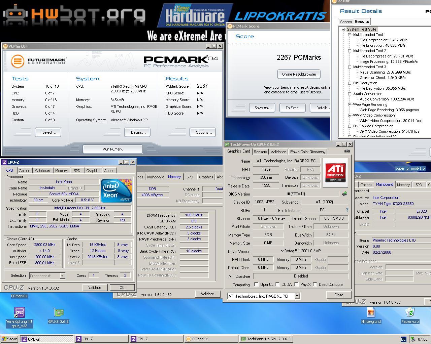The height and width of the screenshot is (344, 431).
Task: Click the Bus Interface question mark icon
Action: coord(347,210)
